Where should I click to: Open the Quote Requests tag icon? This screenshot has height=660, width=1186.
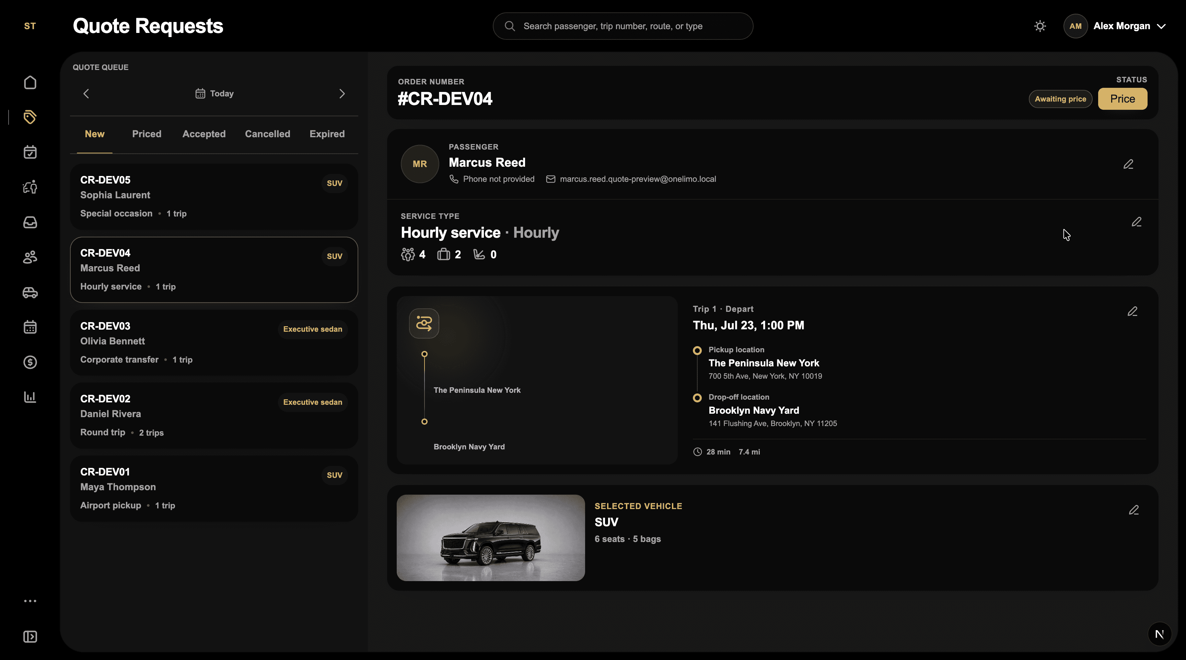tap(30, 117)
